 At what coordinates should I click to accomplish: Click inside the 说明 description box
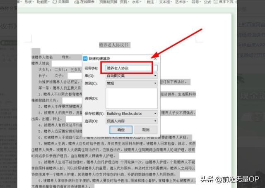(x=131, y=98)
